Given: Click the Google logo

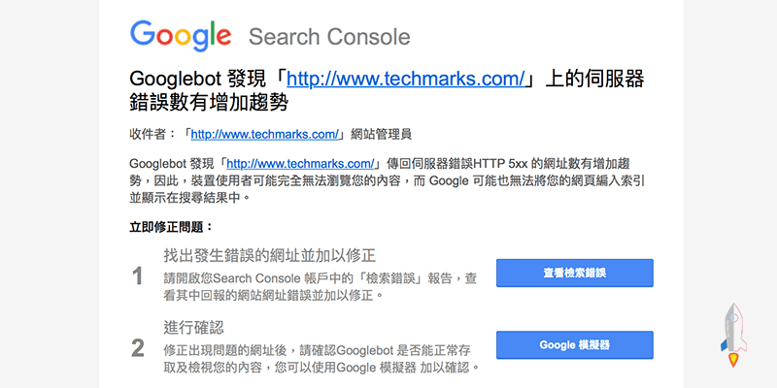Looking at the screenshot, I should pyautogui.click(x=181, y=36).
